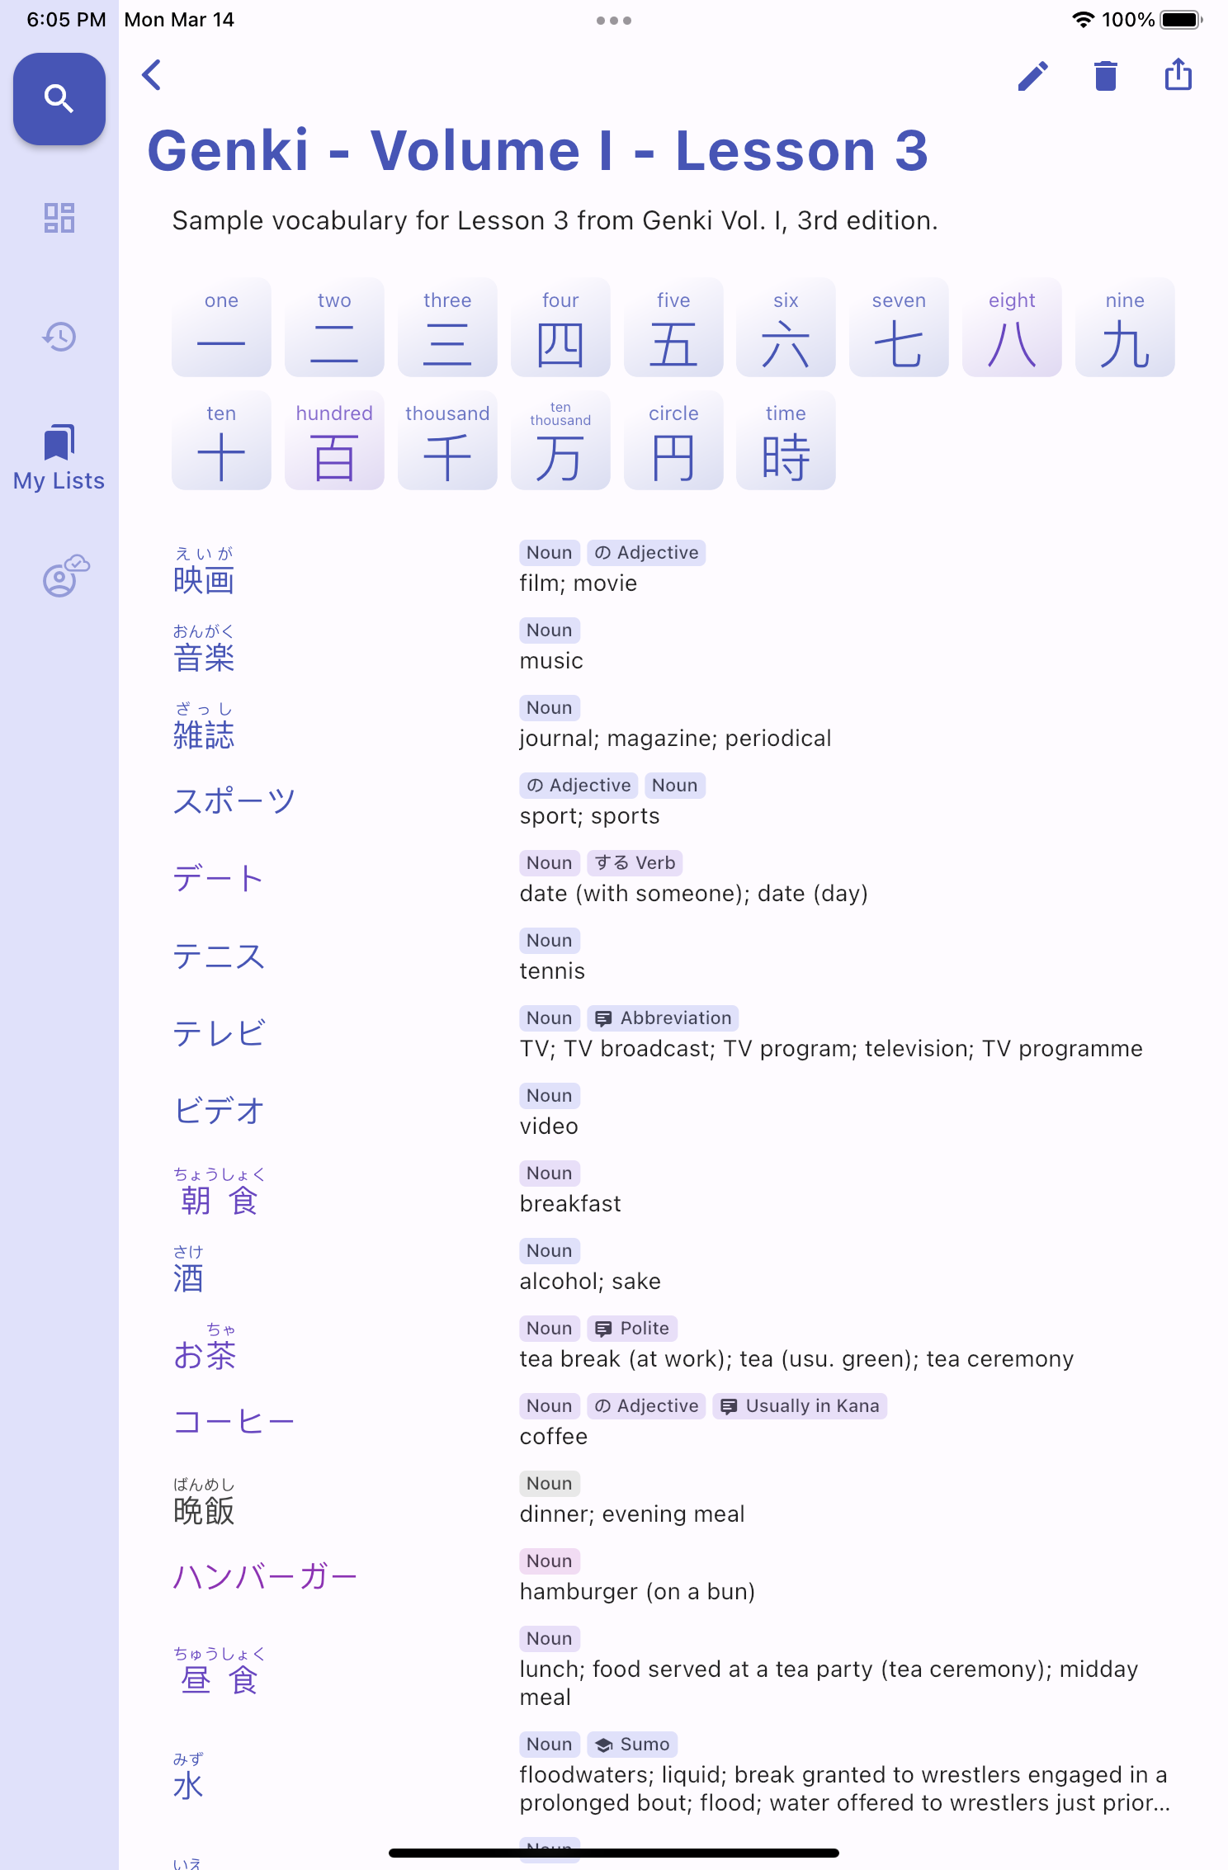Open the word entry 映画
1228x1870 pixels.
click(x=204, y=571)
